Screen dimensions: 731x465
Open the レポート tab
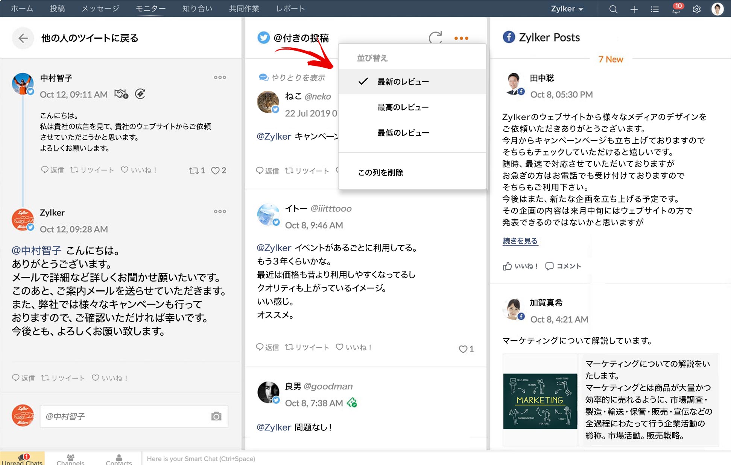click(x=290, y=9)
